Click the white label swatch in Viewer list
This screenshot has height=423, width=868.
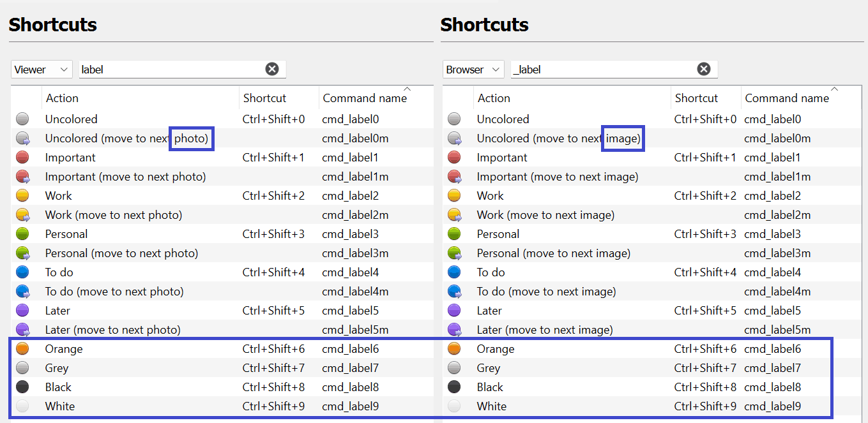pos(22,406)
